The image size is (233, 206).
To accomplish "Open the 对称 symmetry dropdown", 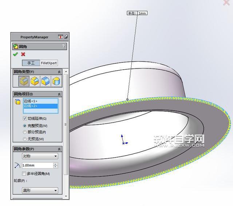I will pyautogui.click(x=40, y=156).
